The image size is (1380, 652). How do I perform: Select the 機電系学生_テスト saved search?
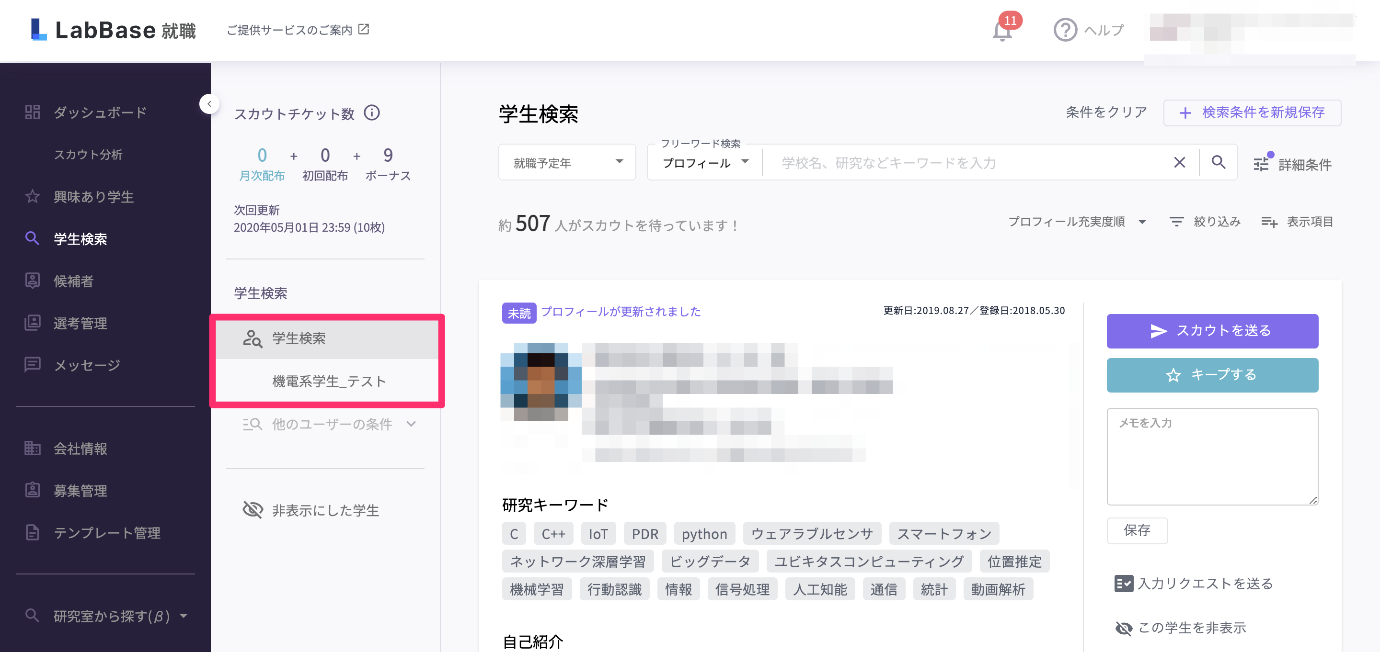(329, 381)
